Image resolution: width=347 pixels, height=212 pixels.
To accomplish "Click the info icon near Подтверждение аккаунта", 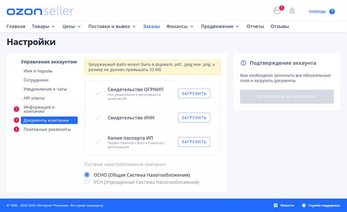I will click(x=243, y=63).
